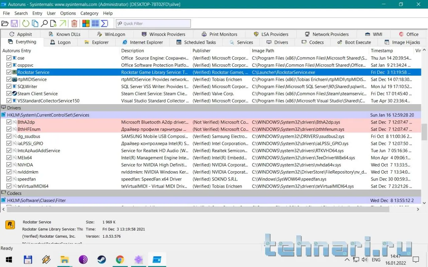Uncheck the MEIx64 driver checkbox
The image size is (428, 267).
click(x=9, y=158)
